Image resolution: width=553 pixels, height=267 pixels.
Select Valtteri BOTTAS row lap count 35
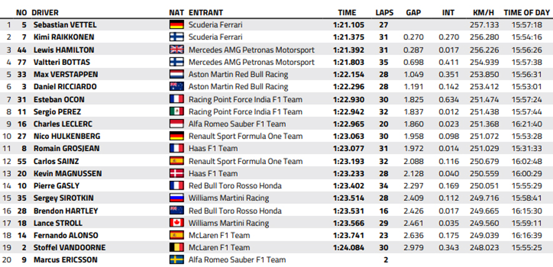[384, 62]
